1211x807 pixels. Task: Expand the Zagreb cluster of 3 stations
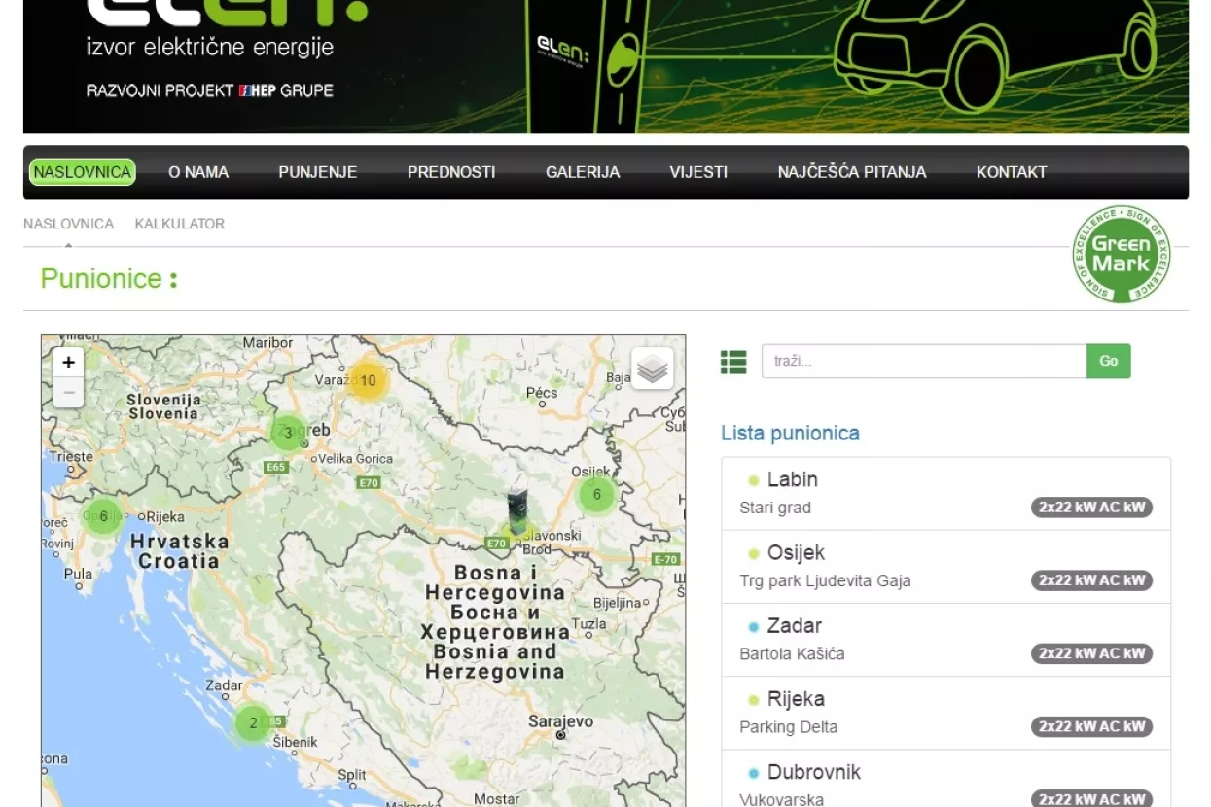point(288,433)
